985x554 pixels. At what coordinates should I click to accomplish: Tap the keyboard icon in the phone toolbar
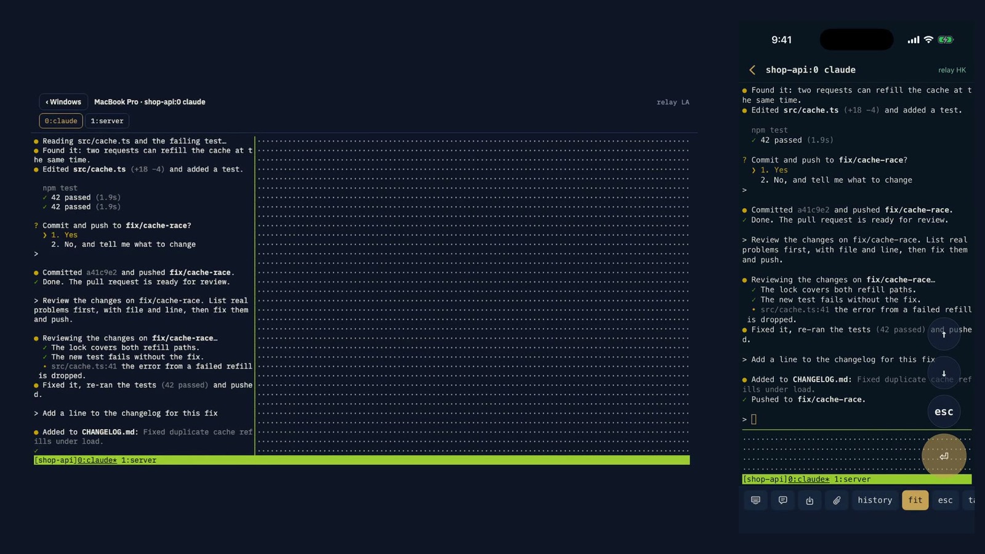(755, 500)
